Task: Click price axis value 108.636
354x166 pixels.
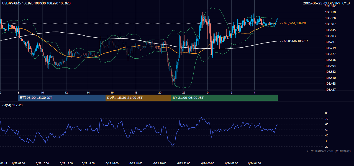Action: tap(330, 60)
